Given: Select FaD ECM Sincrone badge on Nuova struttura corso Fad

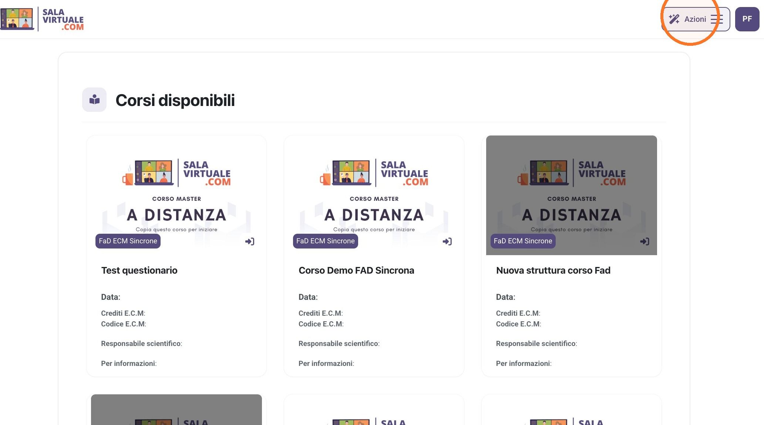Looking at the screenshot, I should point(523,241).
